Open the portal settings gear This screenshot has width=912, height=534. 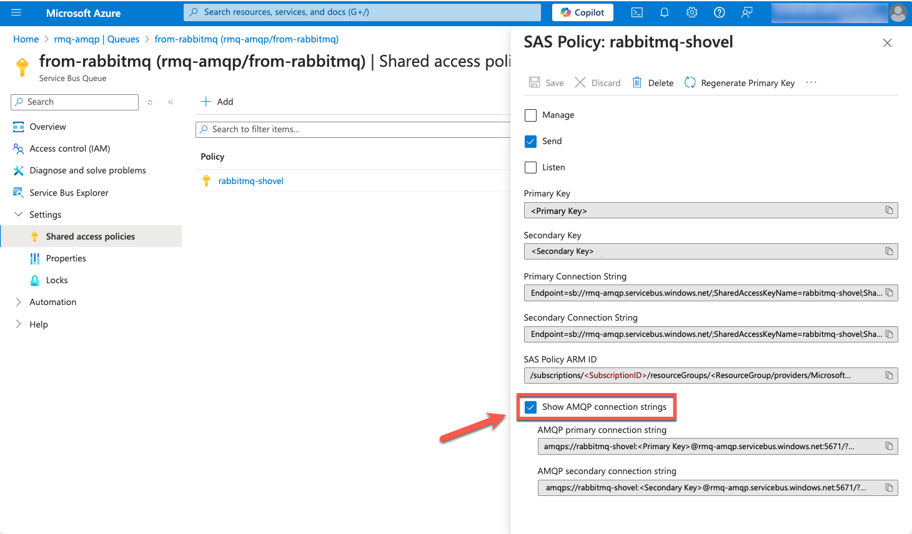pos(691,12)
